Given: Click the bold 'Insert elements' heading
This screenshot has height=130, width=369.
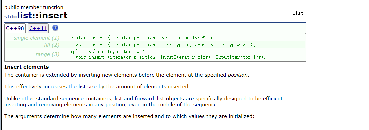Looking at the screenshot, I should coord(27,67).
